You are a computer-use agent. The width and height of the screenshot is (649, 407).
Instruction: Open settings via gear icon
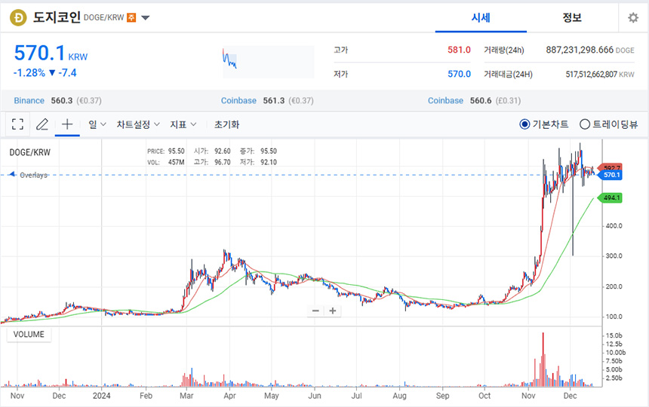[x=633, y=18]
